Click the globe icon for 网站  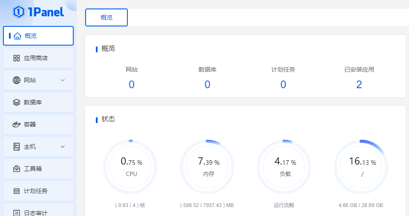[x=17, y=80]
